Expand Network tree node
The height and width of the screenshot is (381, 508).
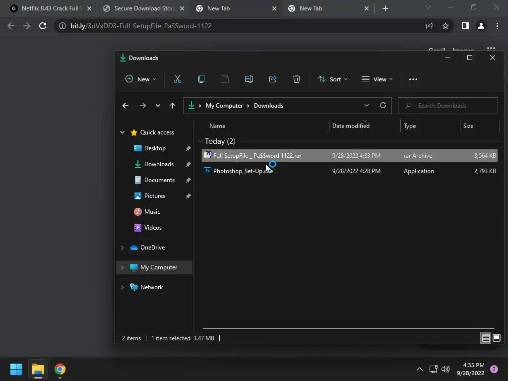point(123,287)
